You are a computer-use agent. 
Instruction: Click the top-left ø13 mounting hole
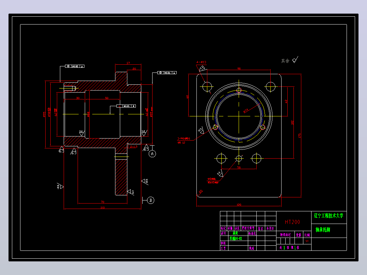tap(207, 86)
